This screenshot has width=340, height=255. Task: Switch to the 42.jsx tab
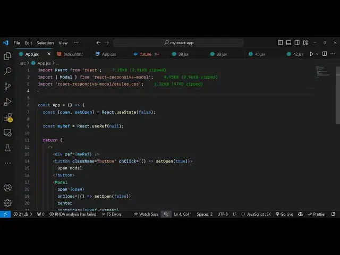295,54
